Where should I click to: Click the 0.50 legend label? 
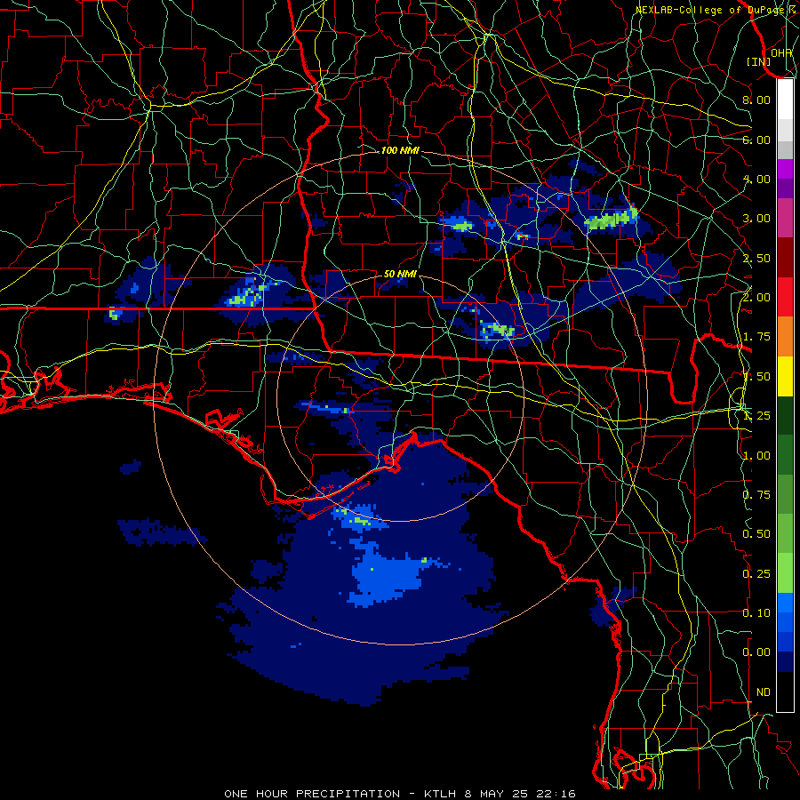click(756, 534)
